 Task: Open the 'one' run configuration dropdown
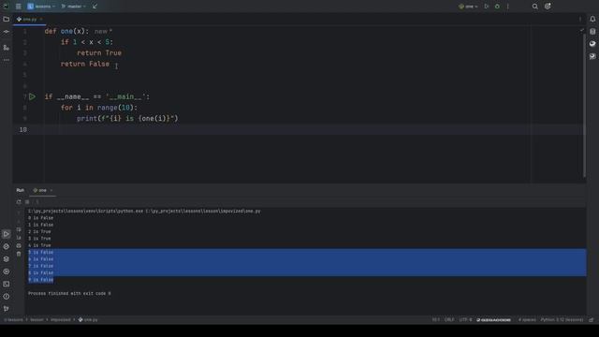pyautogui.click(x=468, y=7)
